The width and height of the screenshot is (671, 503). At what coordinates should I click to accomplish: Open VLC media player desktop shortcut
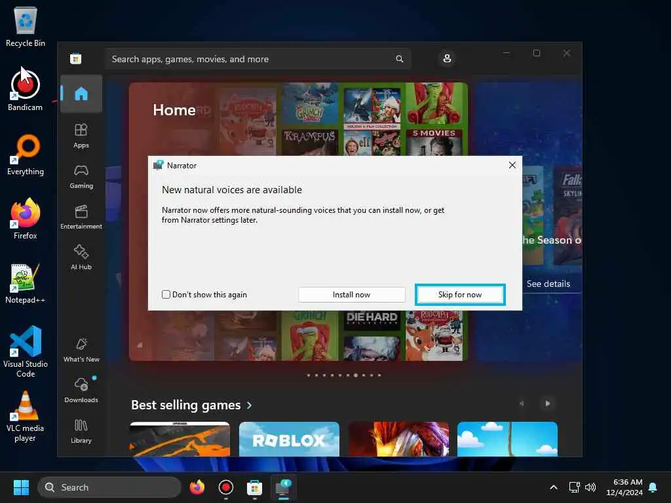point(26,417)
